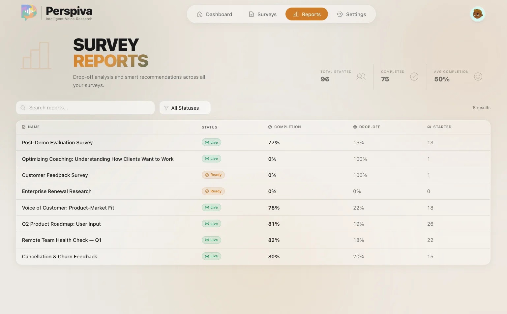Image resolution: width=507 pixels, height=314 pixels.
Task: Click the target icon in Drop-off column header
Action: (x=355, y=127)
